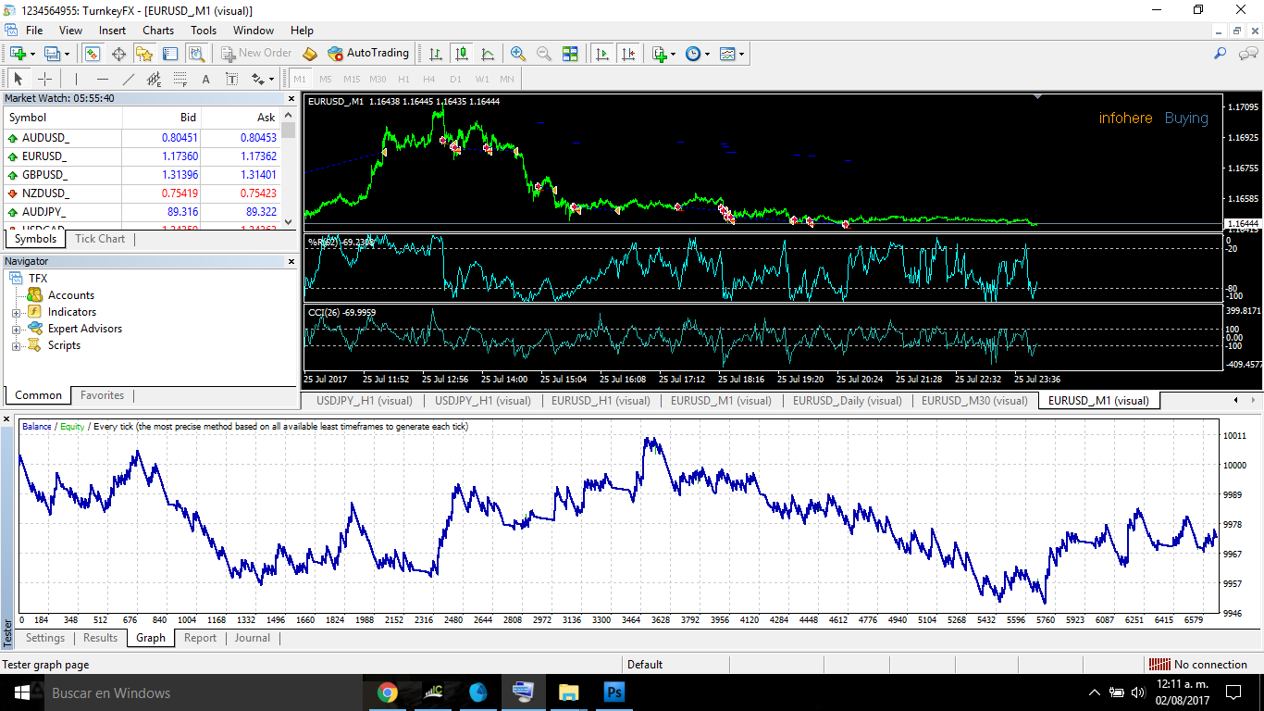Image resolution: width=1264 pixels, height=711 pixels.
Task: Open the Arrows tool dropdown arrow
Action: click(x=270, y=80)
